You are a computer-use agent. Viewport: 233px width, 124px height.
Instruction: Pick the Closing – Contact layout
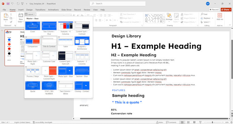(82, 87)
